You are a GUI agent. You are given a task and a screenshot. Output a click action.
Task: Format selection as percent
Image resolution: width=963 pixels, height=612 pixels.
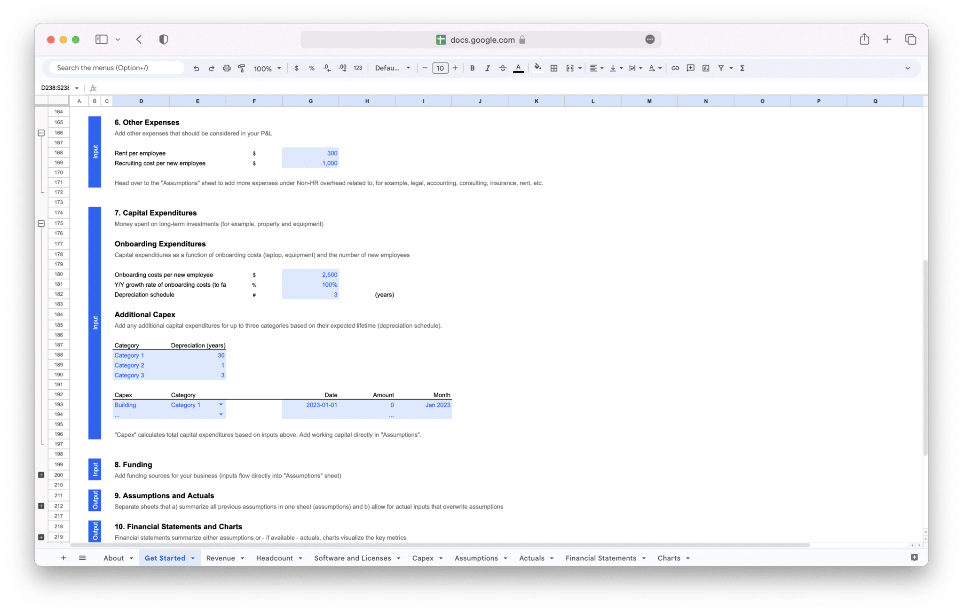click(311, 68)
